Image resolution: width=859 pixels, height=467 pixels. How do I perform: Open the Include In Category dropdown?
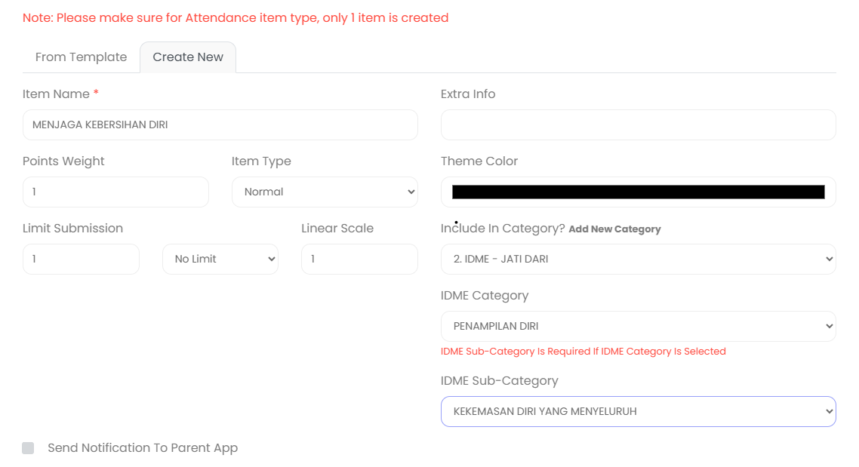point(639,259)
